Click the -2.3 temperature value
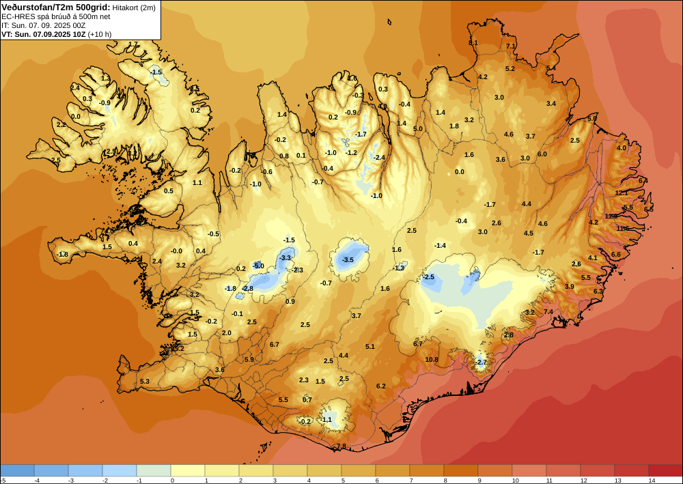The height and width of the screenshot is (484, 683). coord(297,270)
